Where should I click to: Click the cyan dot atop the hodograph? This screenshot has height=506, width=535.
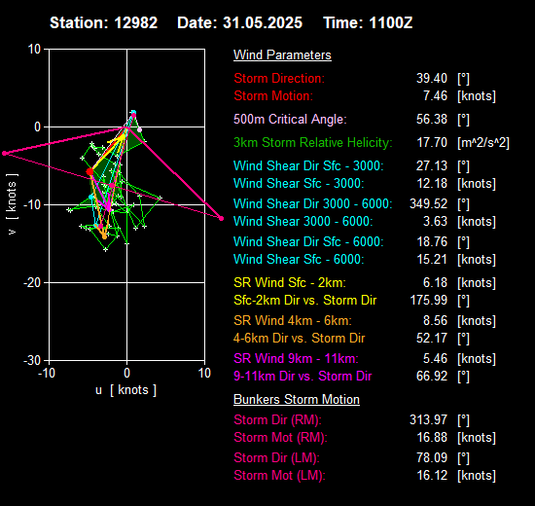click(x=134, y=112)
